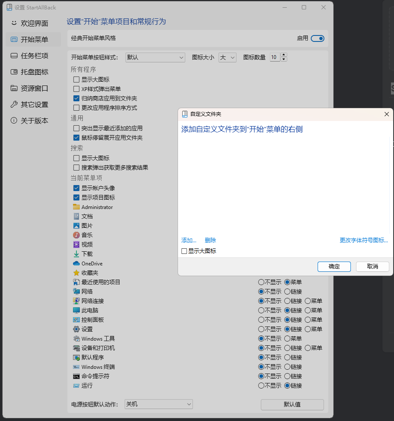The height and width of the screenshot is (421, 394).
Task: Decrease 图标数量 with down arrow
Action: (284, 59)
